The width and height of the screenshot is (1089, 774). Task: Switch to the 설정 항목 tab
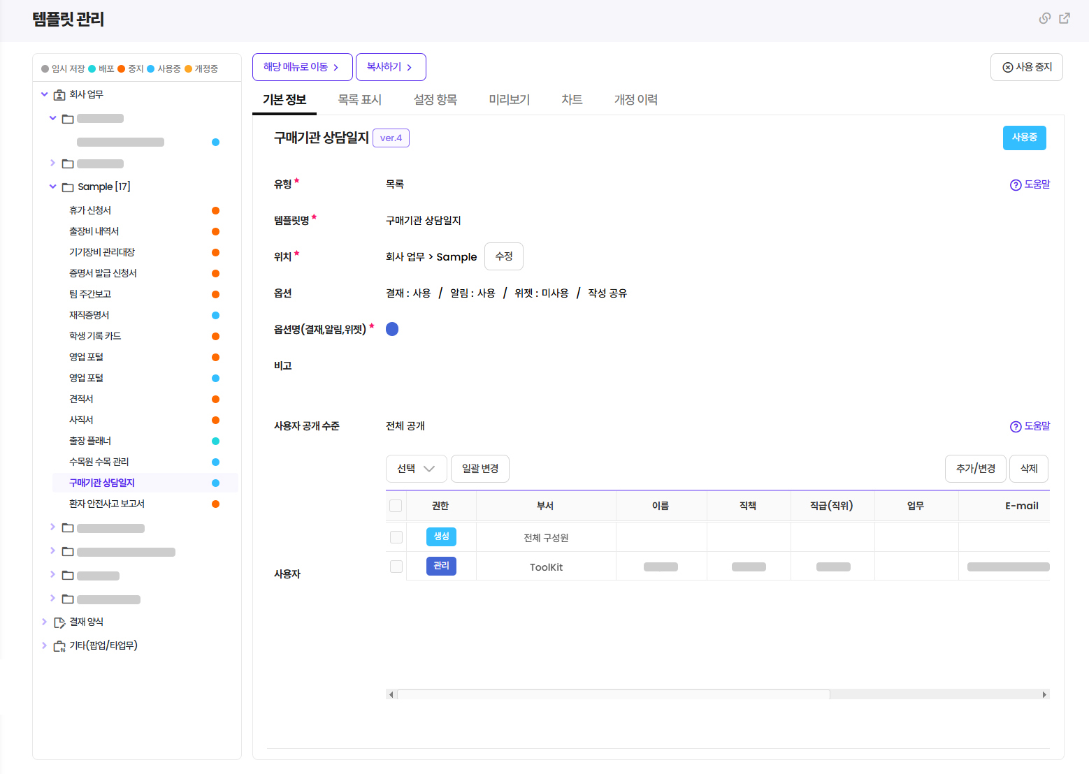(x=435, y=100)
